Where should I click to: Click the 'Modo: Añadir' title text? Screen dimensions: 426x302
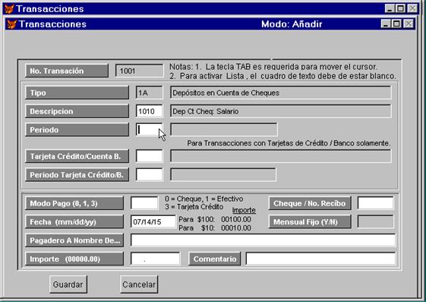292,24
